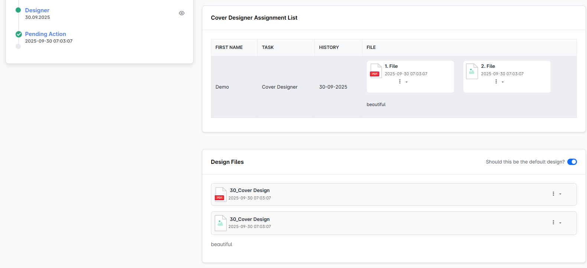This screenshot has height=268, width=587.
Task: Open the Designer timeline link
Action: (x=37, y=10)
